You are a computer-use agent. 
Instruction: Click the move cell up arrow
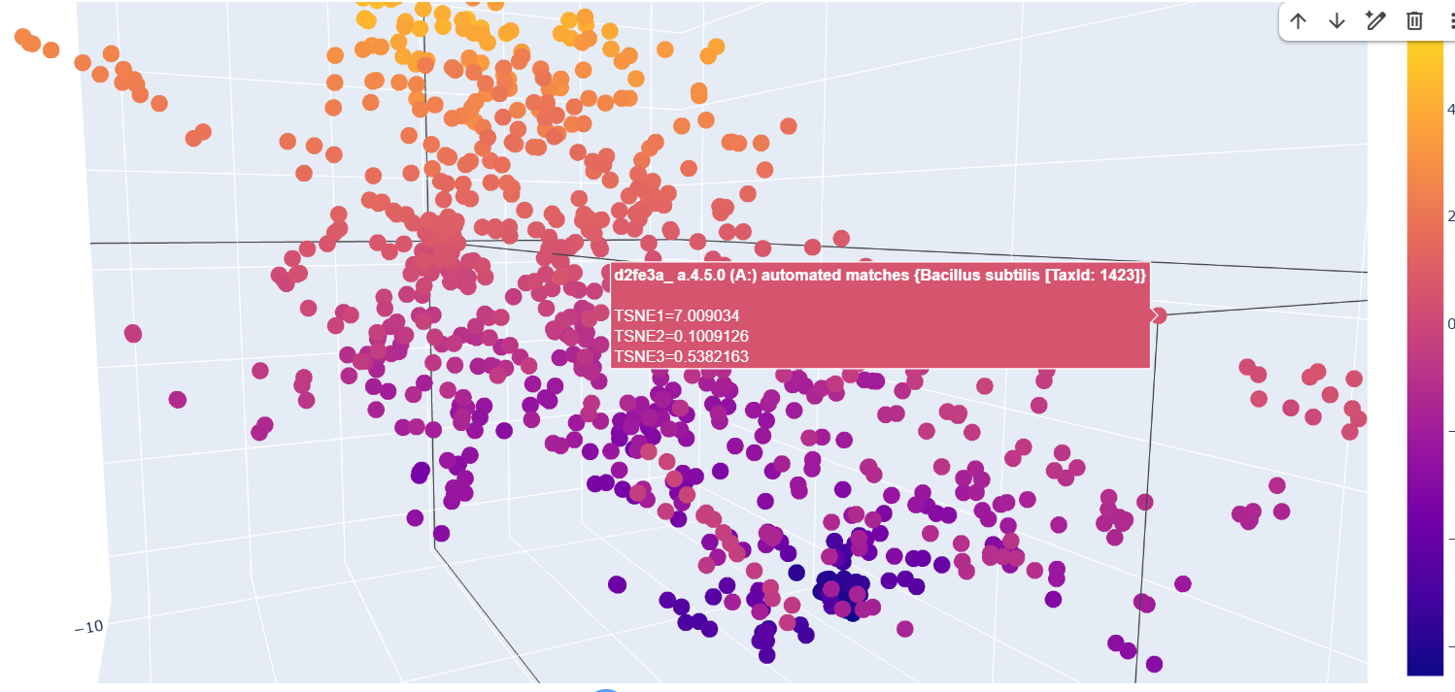pyautogui.click(x=1298, y=20)
